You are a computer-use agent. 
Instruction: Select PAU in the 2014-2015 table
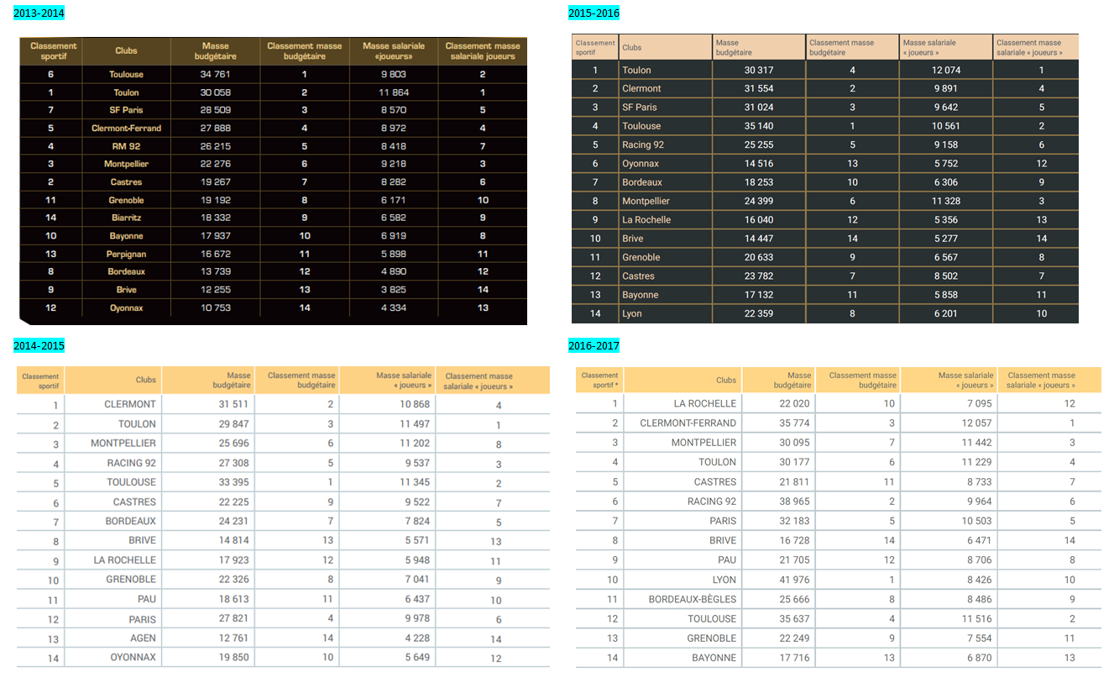pyautogui.click(x=147, y=599)
